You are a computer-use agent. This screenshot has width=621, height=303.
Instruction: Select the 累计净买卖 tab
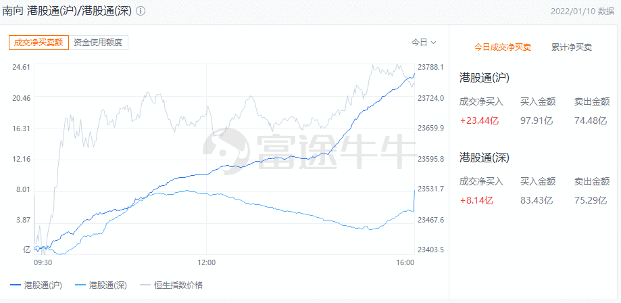click(x=571, y=47)
